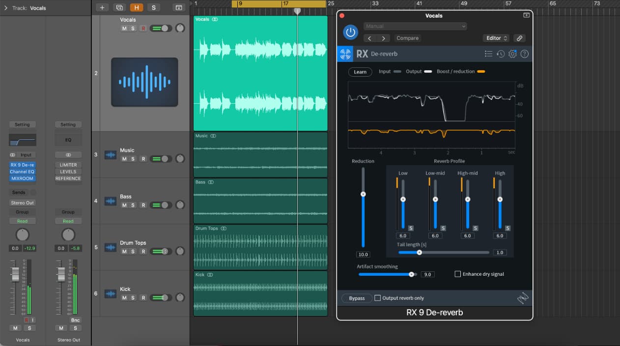The width and height of the screenshot is (620, 346).
Task: Mute the Music track
Action: (x=124, y=159)
